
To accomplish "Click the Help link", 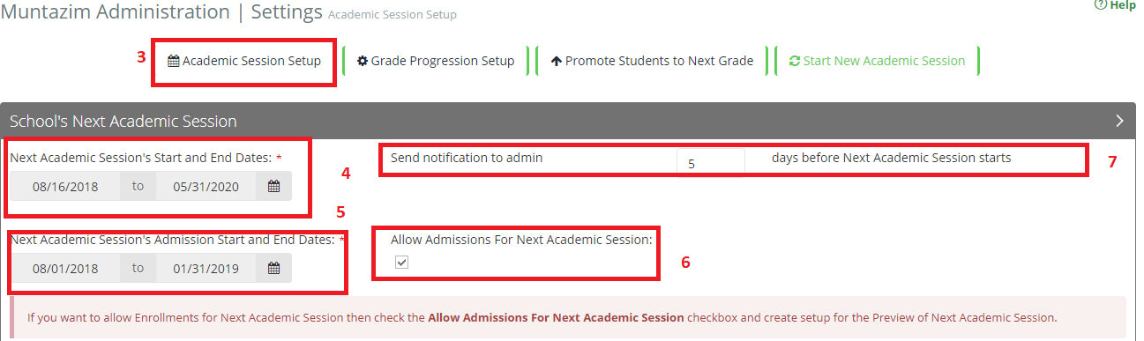I will pyautogui.click(x=1115, y=5).
